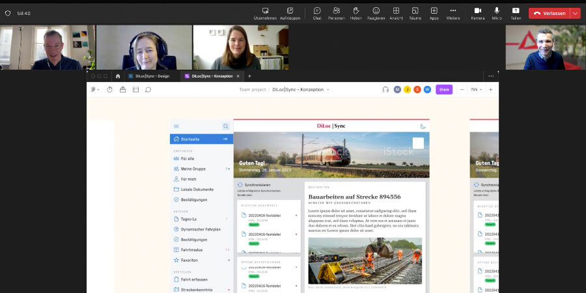The height and width of the screenshot is (293, 586).
Task: Open Bestätigungen under Empfangen section
Action: coord(201,200)
